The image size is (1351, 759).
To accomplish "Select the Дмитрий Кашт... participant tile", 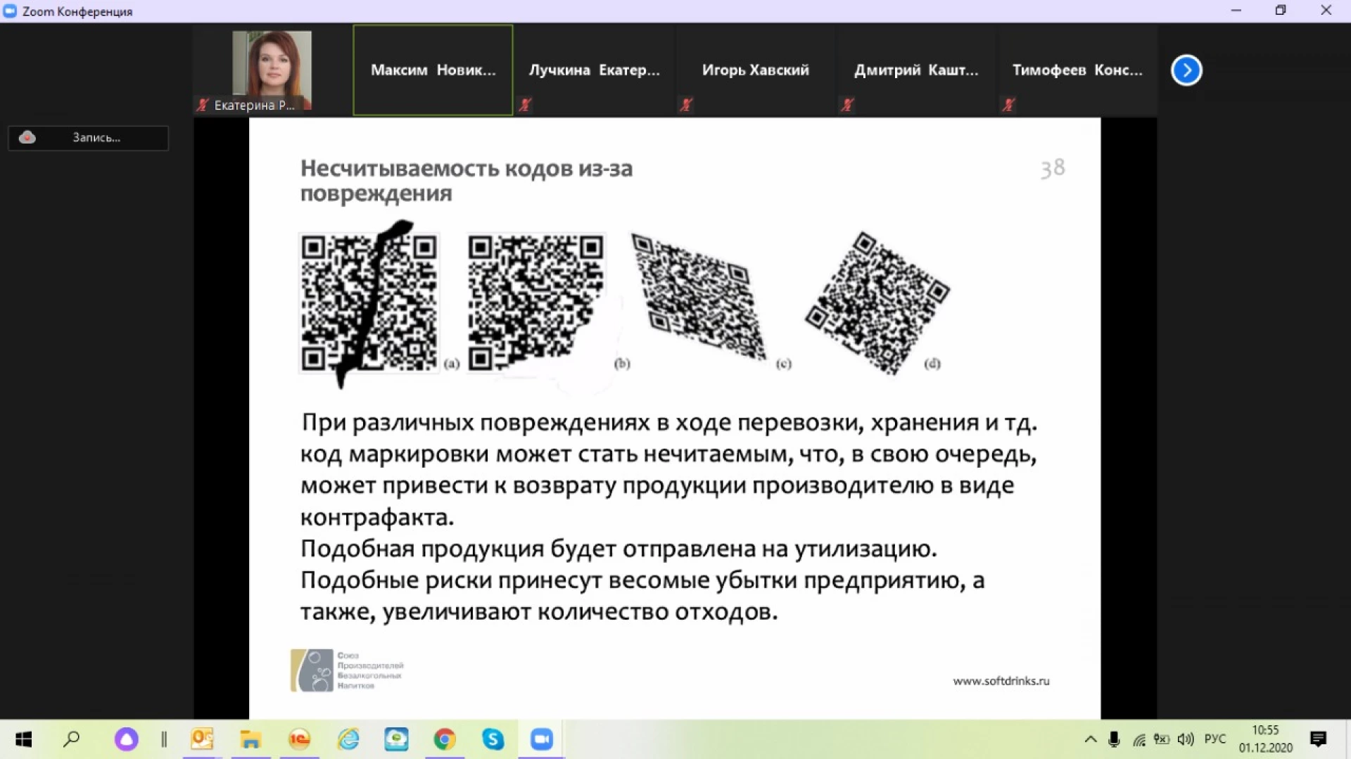I will point(916,70).
